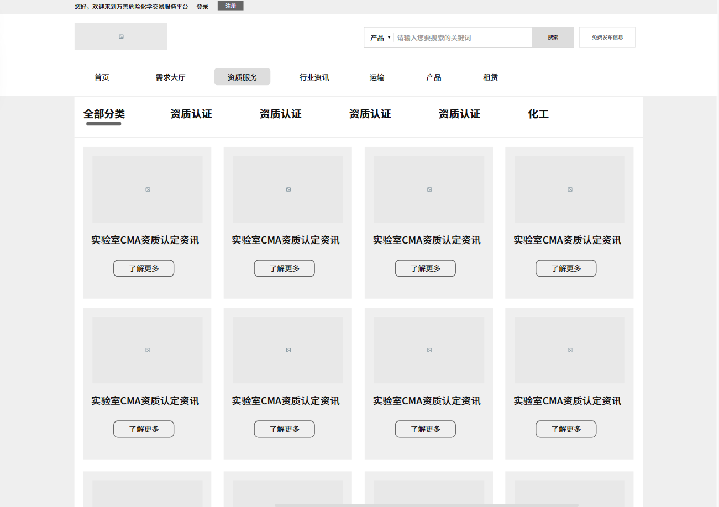Navigate to the 运输 menu item
The height and width of the screenshot is (507, 719).
pos(377,77)
